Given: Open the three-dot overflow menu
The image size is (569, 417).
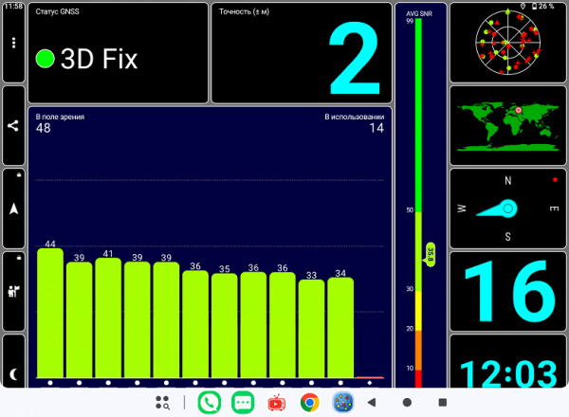Looking at the screenshot, I should tap(13, 43).
